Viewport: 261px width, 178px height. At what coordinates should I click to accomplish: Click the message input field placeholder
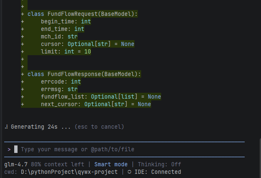click(x=77, y=149)
